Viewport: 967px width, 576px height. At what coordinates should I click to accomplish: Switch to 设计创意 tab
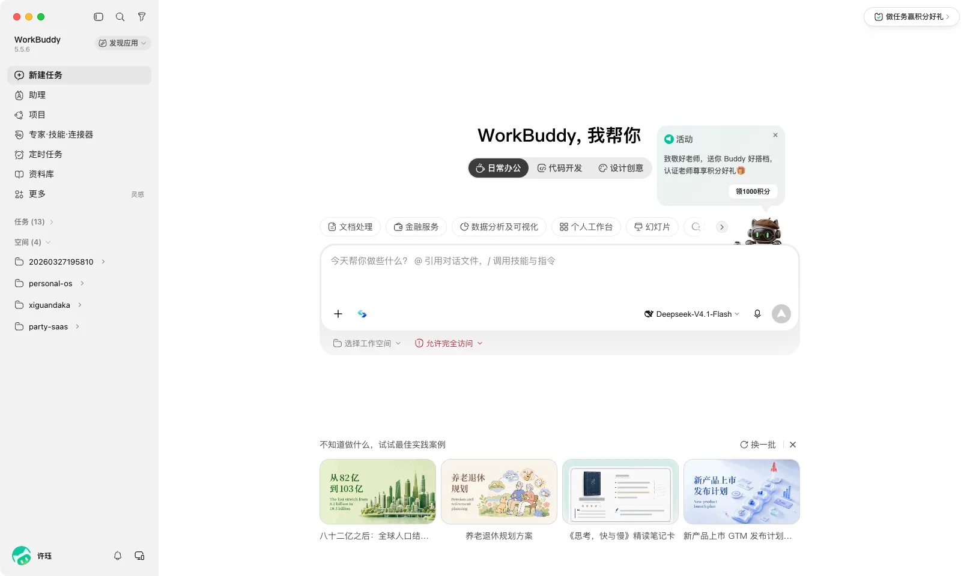pyautogui.click(x=620, y=168)
